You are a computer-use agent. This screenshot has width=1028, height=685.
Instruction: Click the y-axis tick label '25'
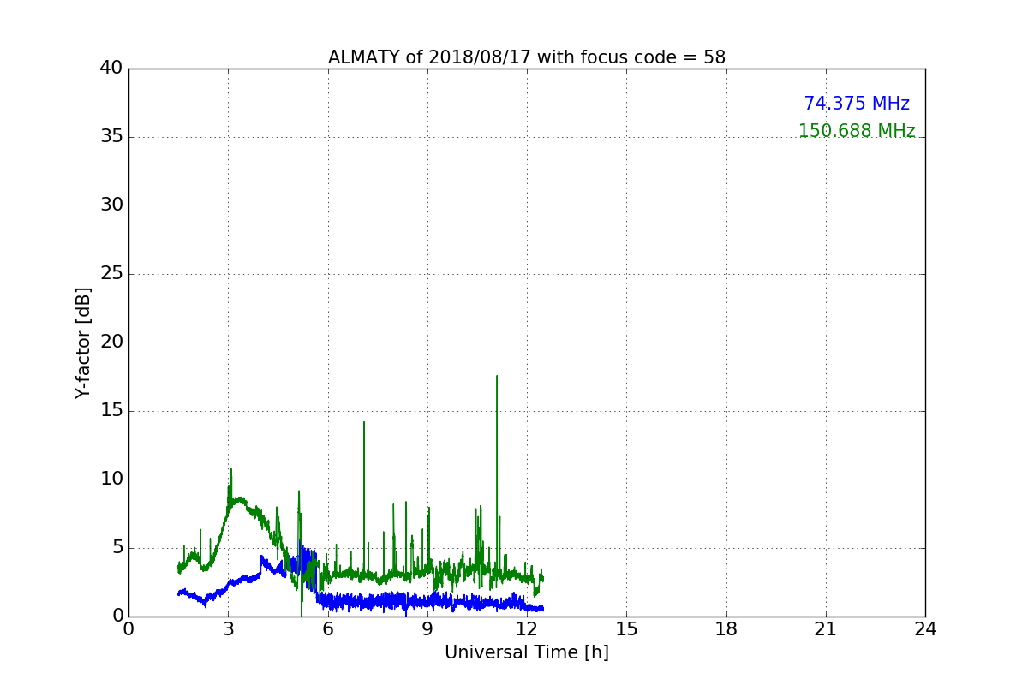pos(111,274)
